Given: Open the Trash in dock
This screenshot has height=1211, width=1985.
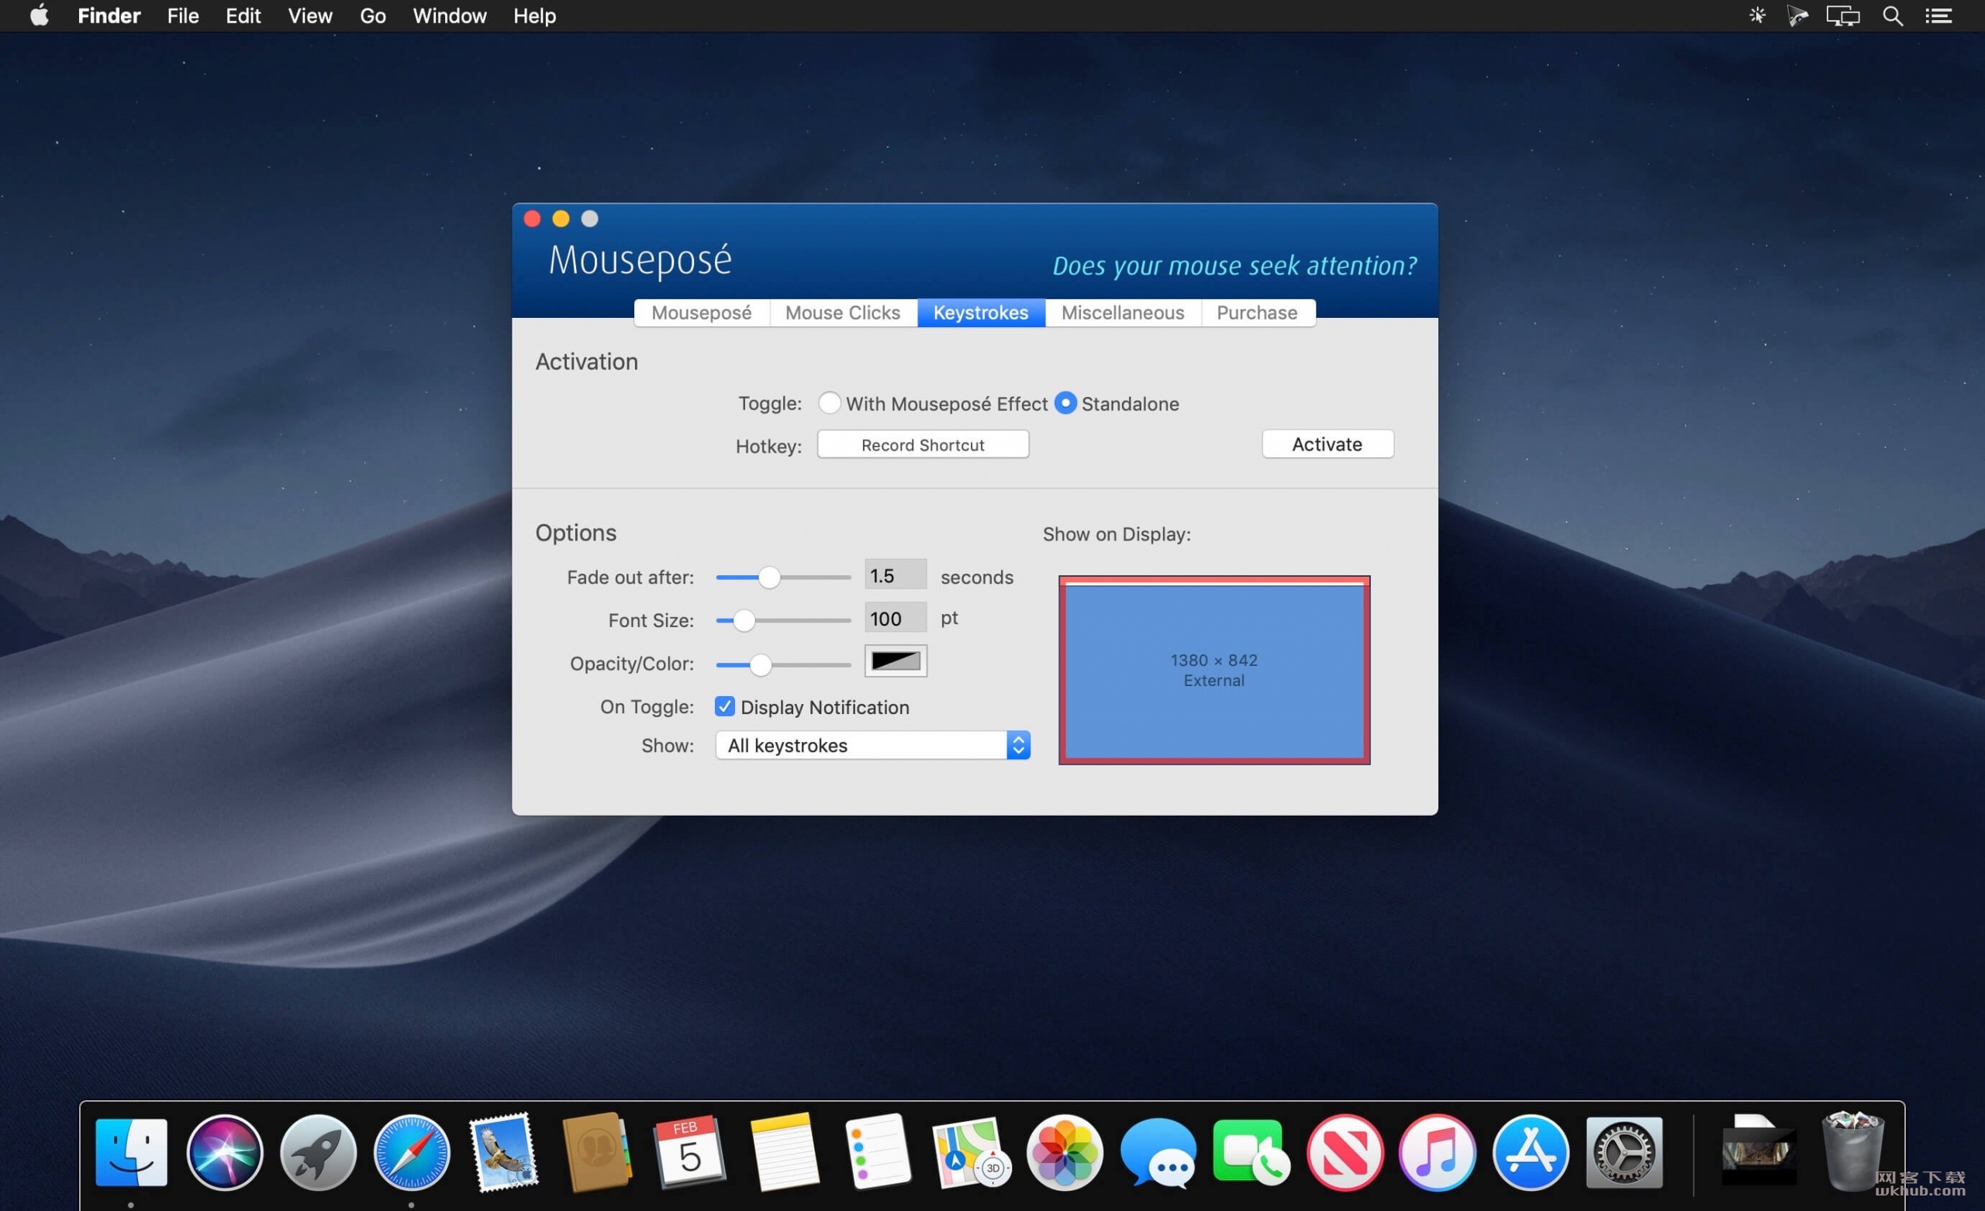Looking at the screenshot, I should 1853,1152.
